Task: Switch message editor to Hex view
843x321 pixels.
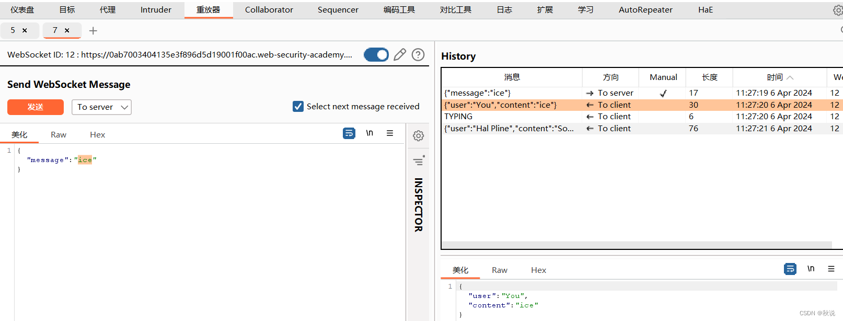Action: [x=97, y=135]
